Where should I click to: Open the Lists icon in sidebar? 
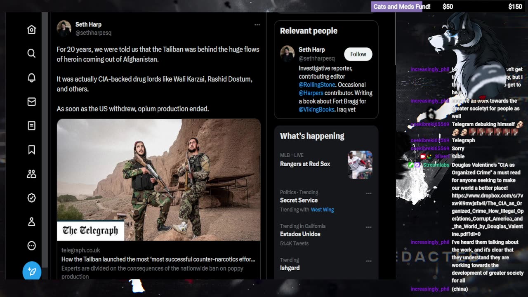tap(31, 125)
